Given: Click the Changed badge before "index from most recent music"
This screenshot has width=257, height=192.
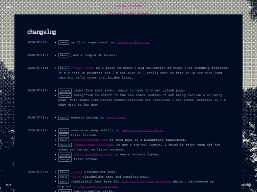Looking at the screenshot, I should click(65, 91).
